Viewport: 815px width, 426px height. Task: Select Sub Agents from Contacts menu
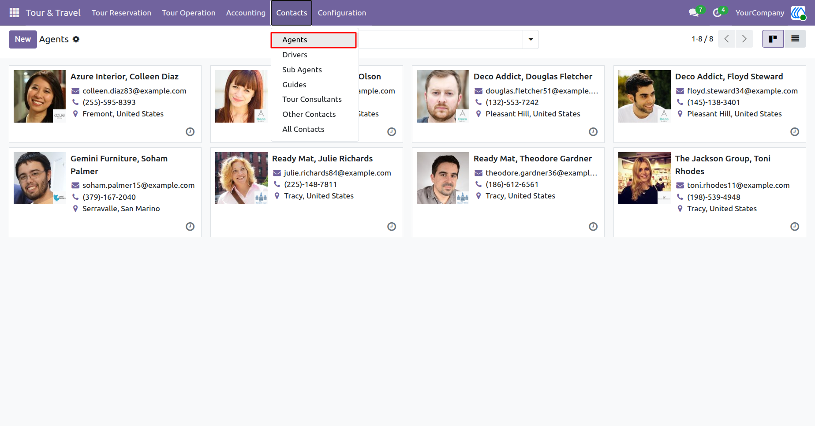(314, 70)
